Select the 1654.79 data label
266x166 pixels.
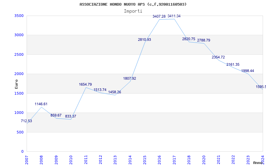pyautogui.click(x=85, y=84)
